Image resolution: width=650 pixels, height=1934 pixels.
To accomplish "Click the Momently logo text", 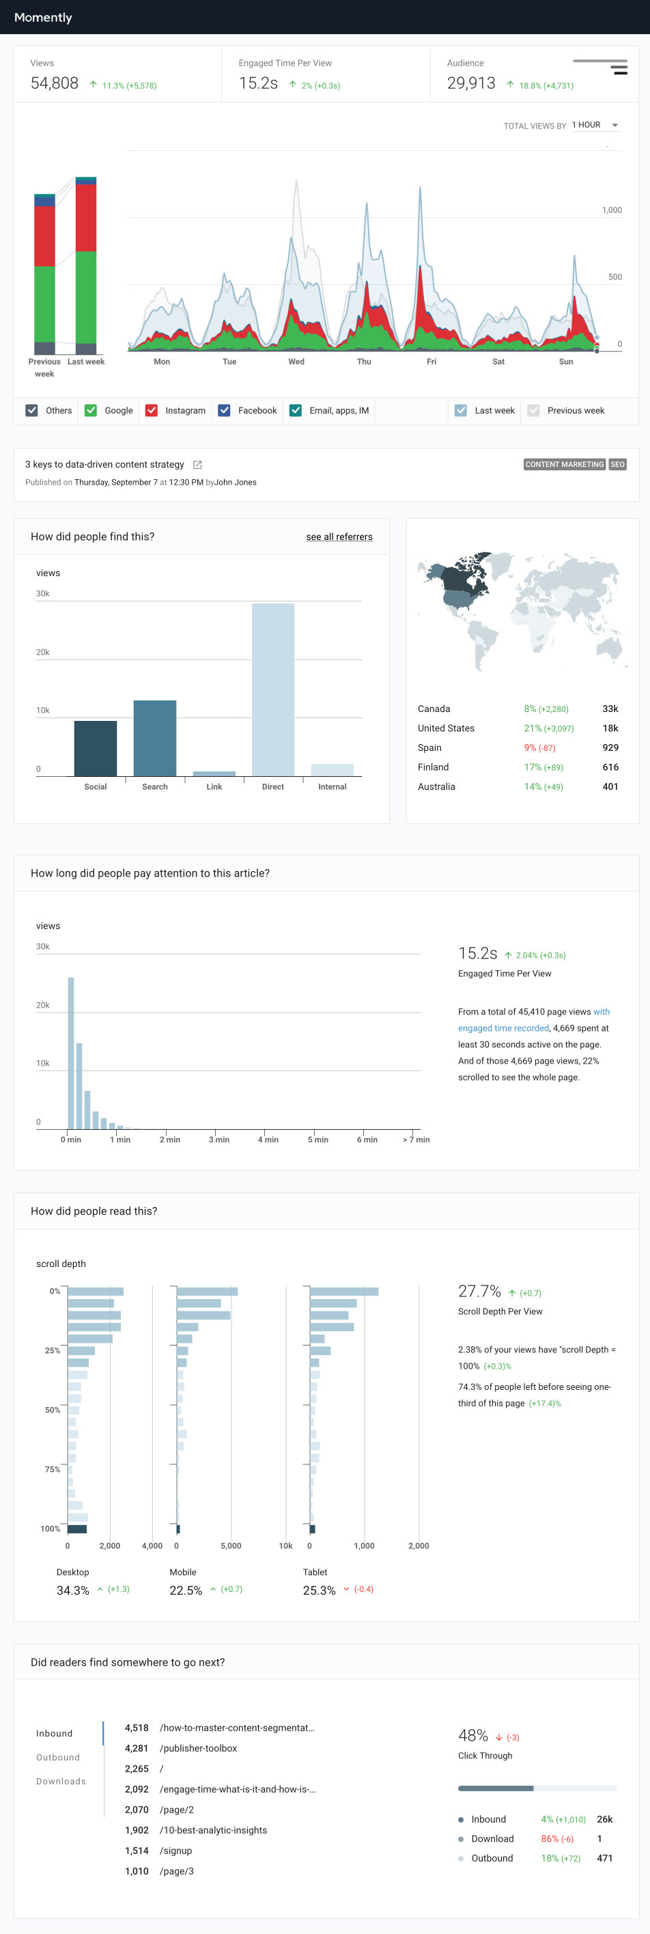I will [43, 17].
